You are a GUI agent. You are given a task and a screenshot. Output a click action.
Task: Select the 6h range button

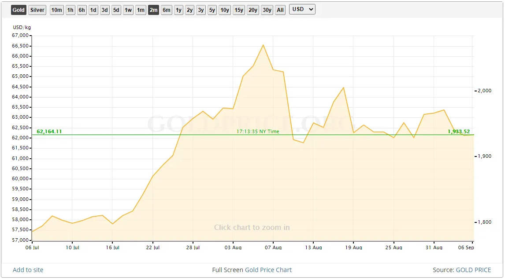tap(82, 10)
